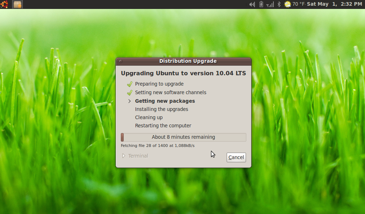
Task: Open the Bluetooth indicator
Action: (279, 4)
